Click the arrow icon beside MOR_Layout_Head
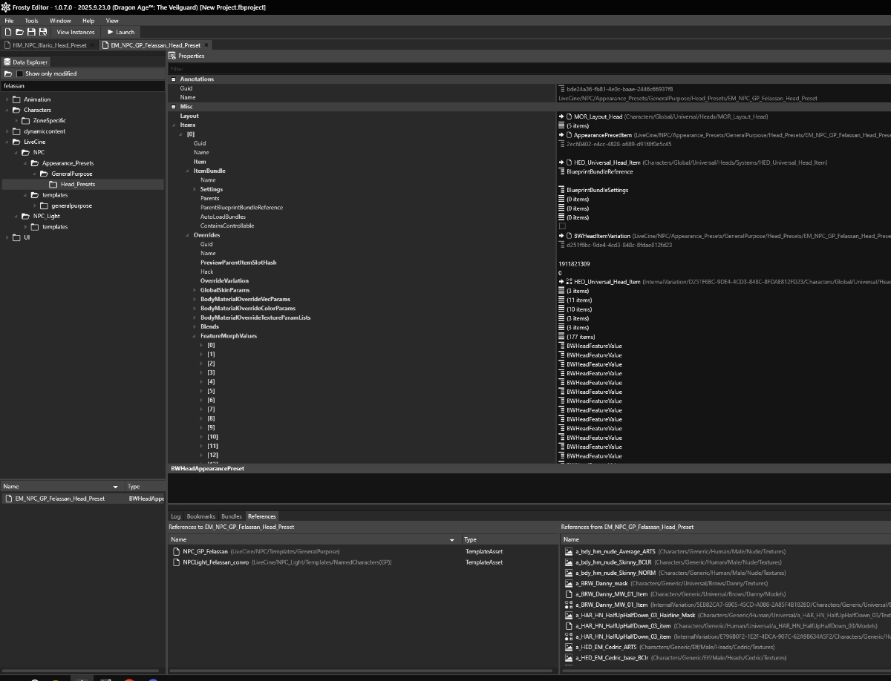 562,116
